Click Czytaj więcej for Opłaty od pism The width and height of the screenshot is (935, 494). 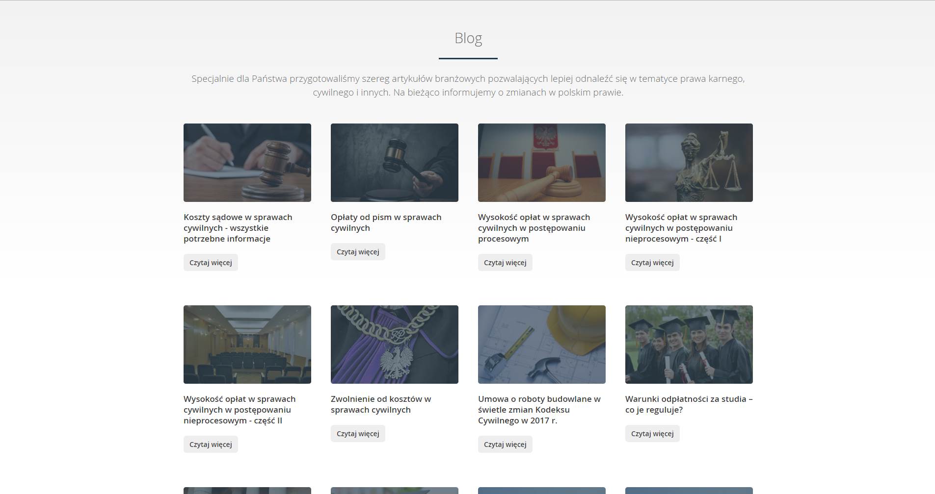coord(358,251)
